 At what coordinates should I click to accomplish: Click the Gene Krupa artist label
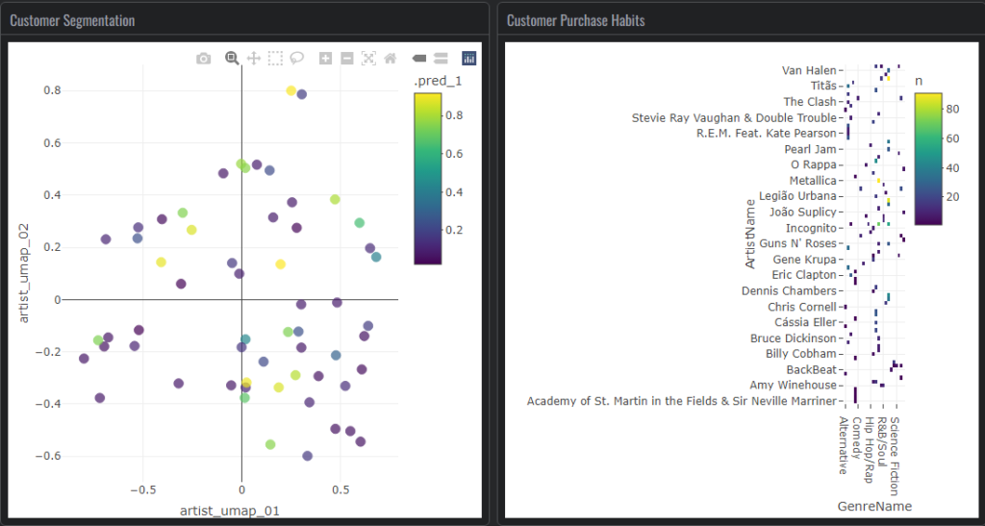(805, 260)
